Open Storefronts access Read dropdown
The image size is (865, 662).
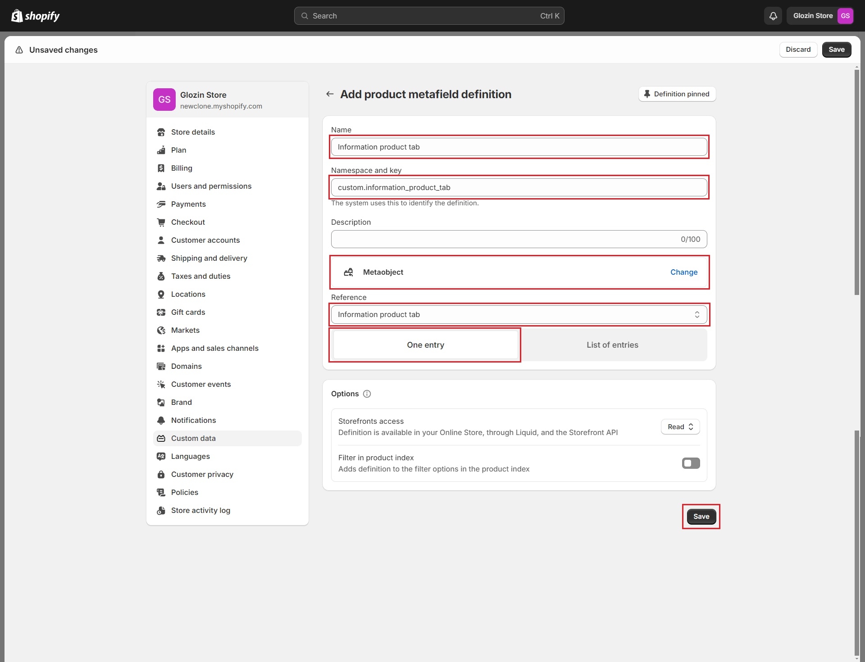tap(680, 427)
